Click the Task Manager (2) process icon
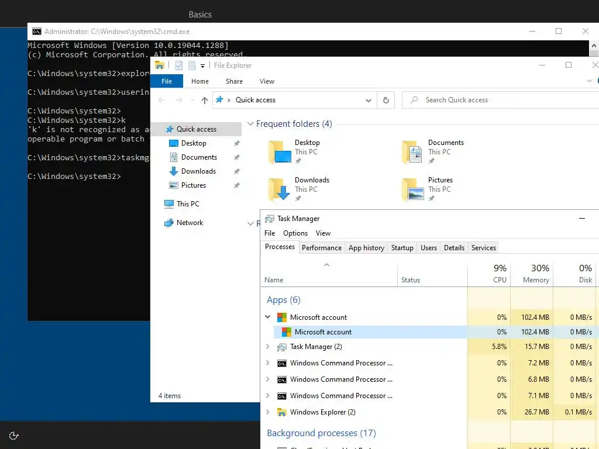 [282, 347]
